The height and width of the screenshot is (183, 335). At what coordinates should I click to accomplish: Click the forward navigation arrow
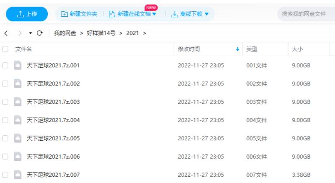20,33
